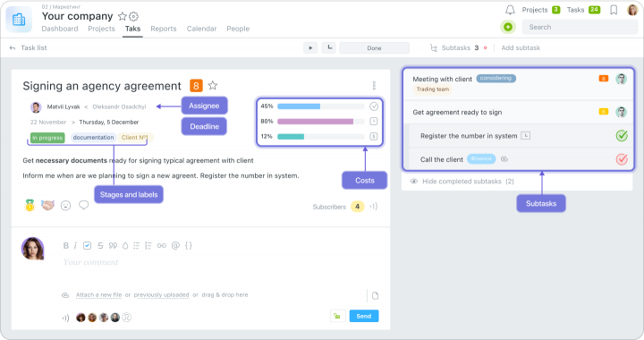Viewport: 644px width, 340px height.
Task: Open the Reports tab
Action: [x=164, y=29]
